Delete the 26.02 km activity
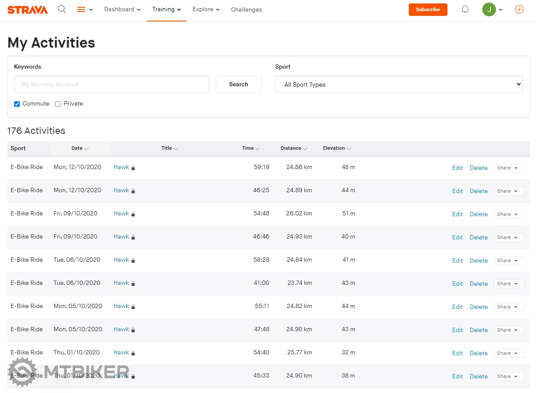This screenshot has width=536, height=393. click(x=478, y=214)
